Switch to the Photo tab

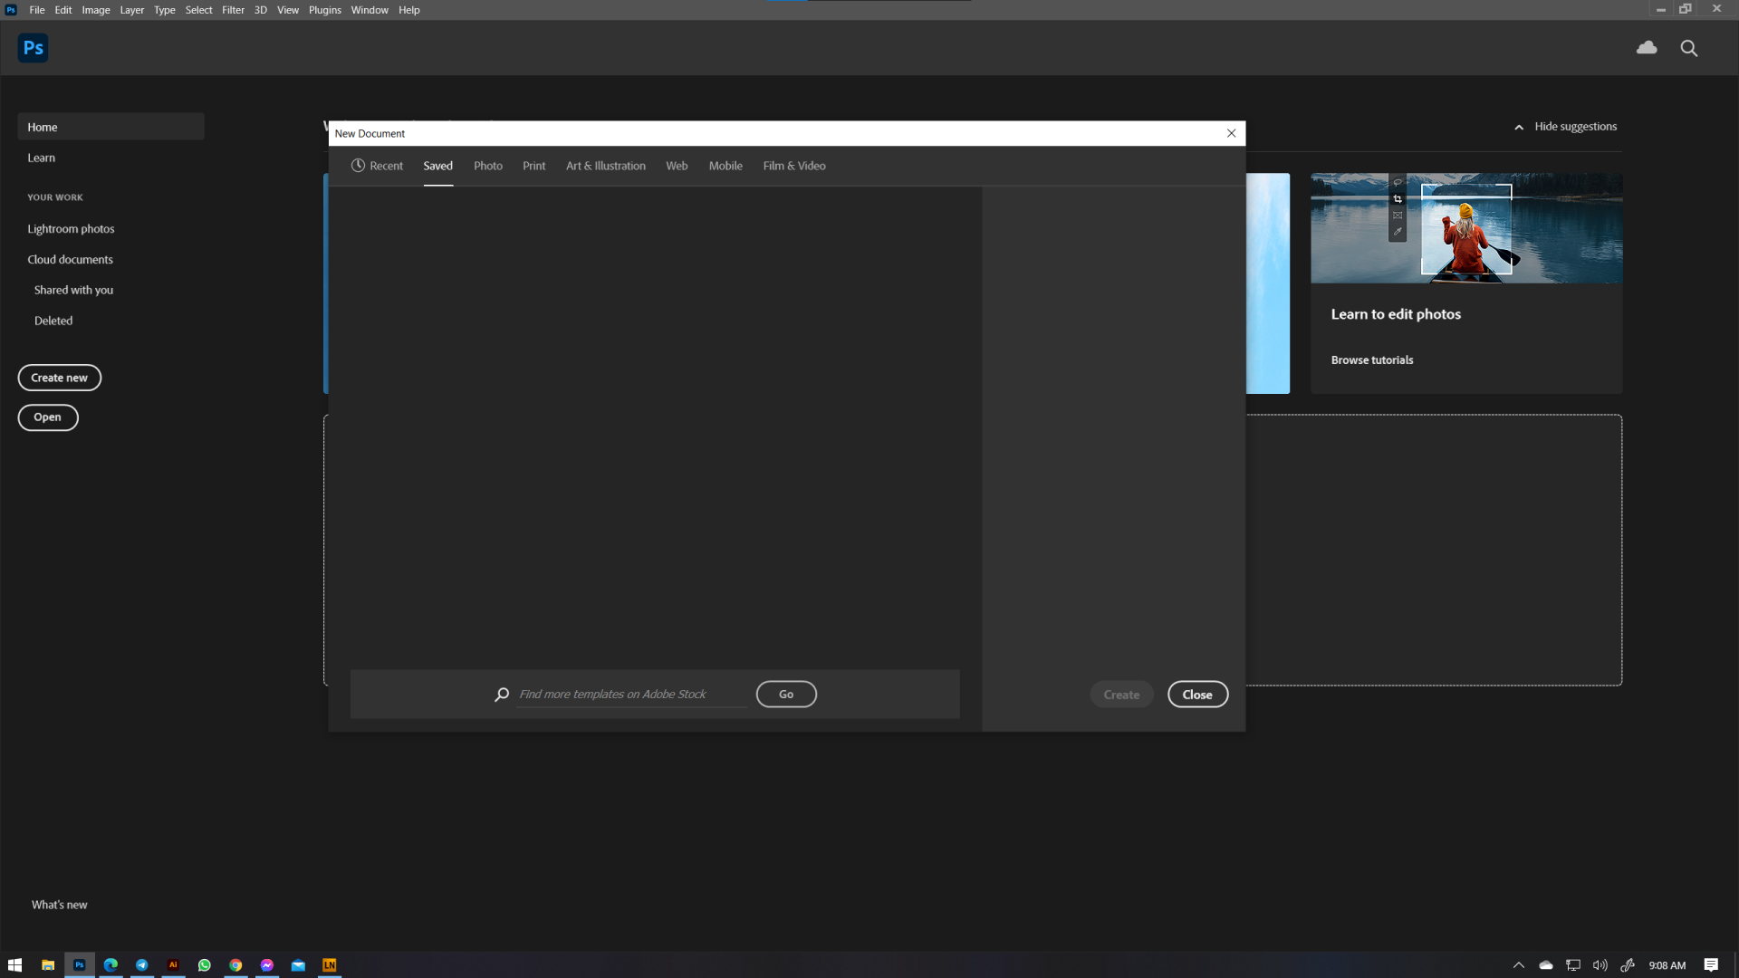click(487, 166)
